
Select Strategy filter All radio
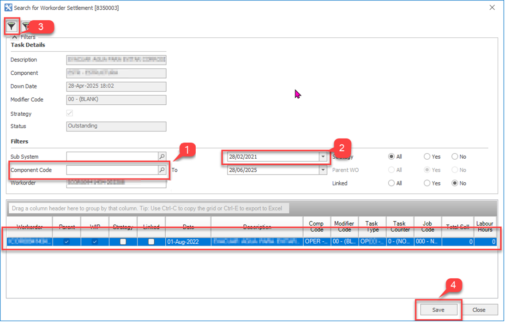coord(391,156)
